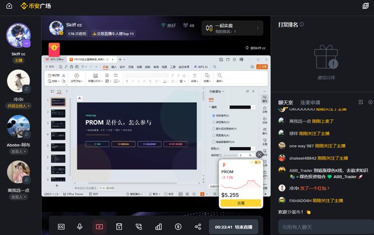Click the cut scissors icon in WPS ribbon

click(64, 75)
